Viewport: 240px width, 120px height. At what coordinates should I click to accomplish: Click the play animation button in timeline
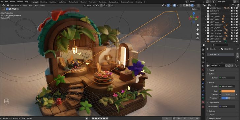[101, 118]
